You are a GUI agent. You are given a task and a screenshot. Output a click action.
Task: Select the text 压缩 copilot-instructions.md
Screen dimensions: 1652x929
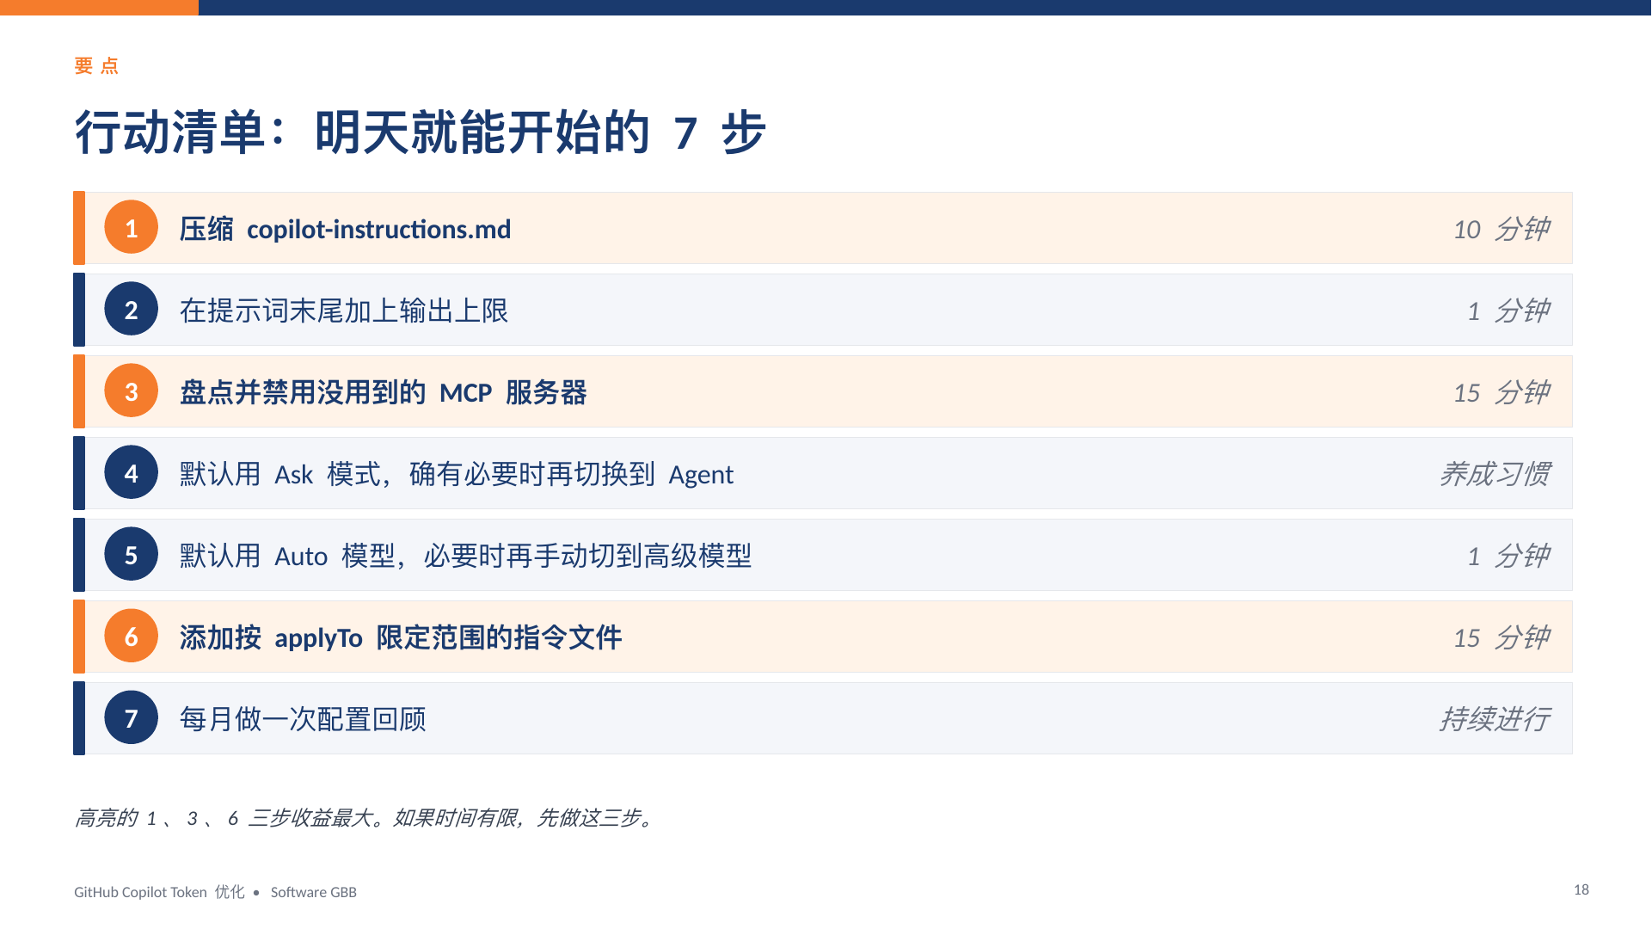[345, 229]
